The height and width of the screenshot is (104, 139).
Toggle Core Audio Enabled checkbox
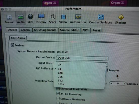[x=12, y=45]
